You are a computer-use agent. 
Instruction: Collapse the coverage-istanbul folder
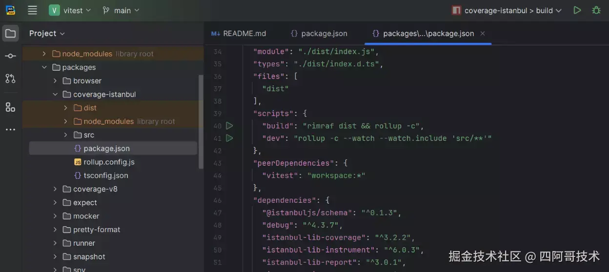pos(55,94)
